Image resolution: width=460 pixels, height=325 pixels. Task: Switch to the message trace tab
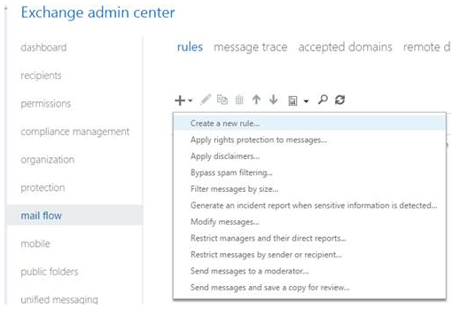pos(251,47)
